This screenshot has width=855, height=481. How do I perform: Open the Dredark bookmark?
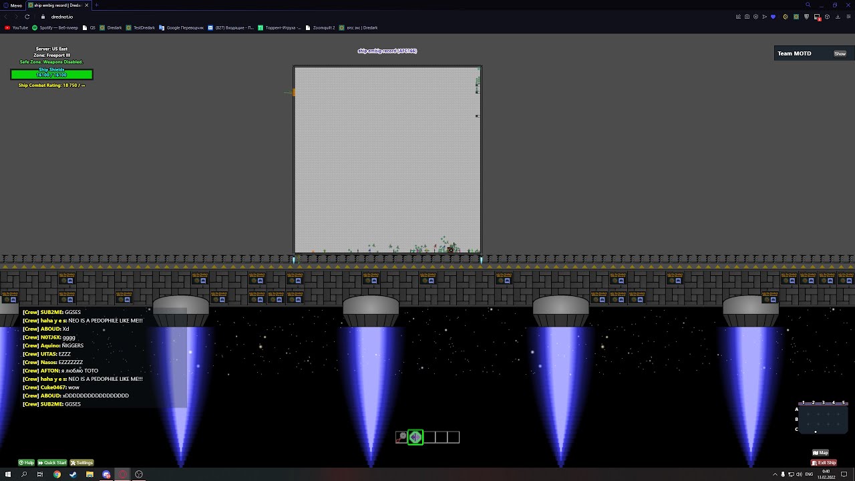point(111,27)
